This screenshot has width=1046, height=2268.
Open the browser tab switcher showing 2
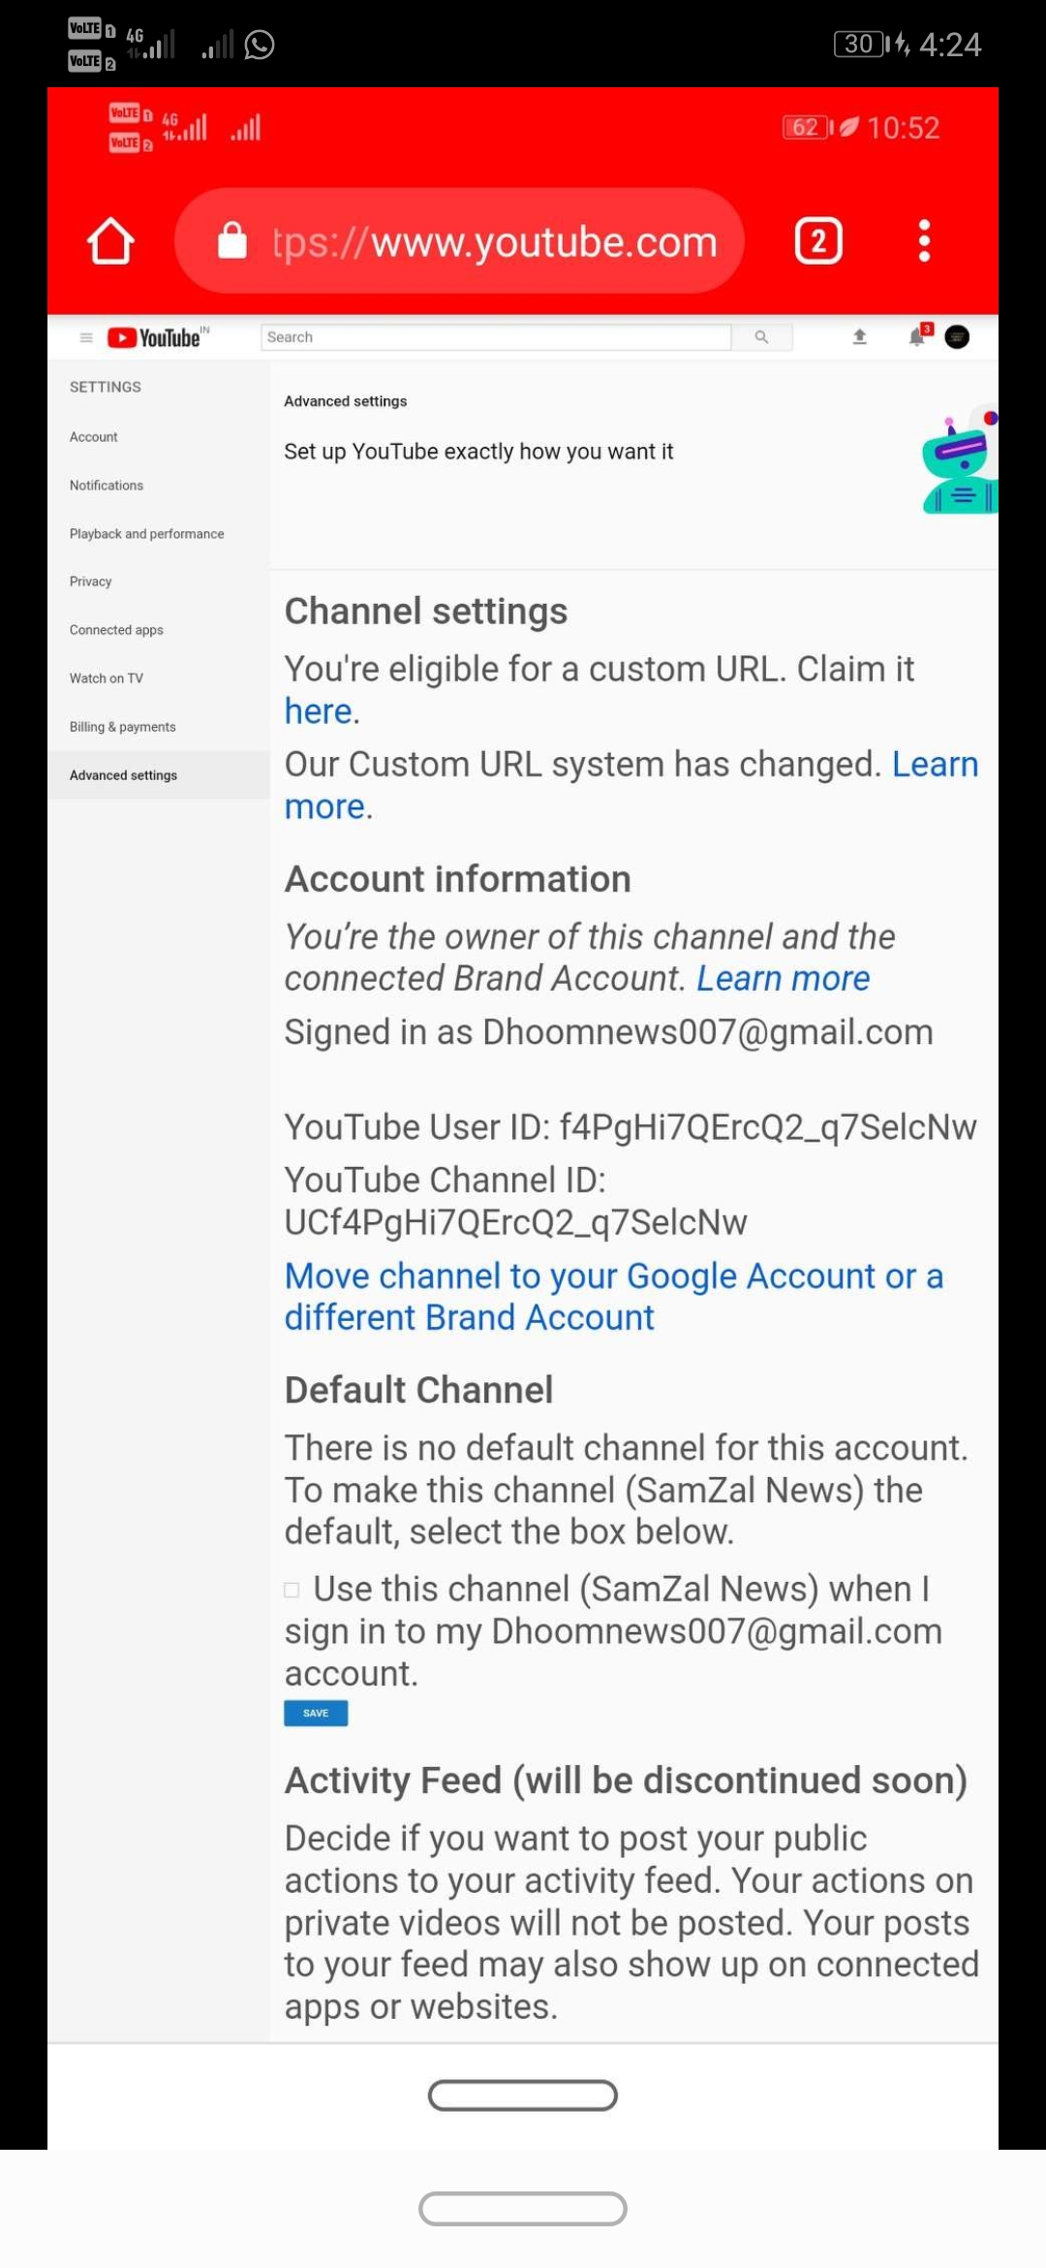pyautogui.click(x=818, y=240)
